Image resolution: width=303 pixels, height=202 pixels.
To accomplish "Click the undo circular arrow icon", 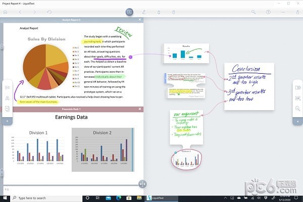I will (49, 12).
